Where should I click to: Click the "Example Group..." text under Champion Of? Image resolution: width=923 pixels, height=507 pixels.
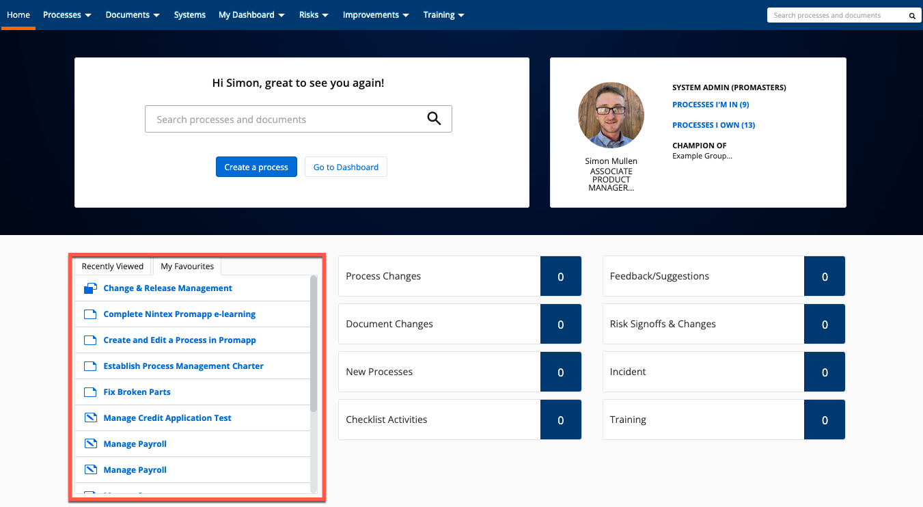(x=702, y=156)
